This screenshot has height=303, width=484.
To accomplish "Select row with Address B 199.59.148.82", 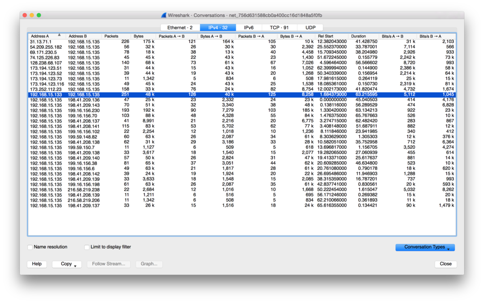I will pyautogui.click(x=242, y=136).
